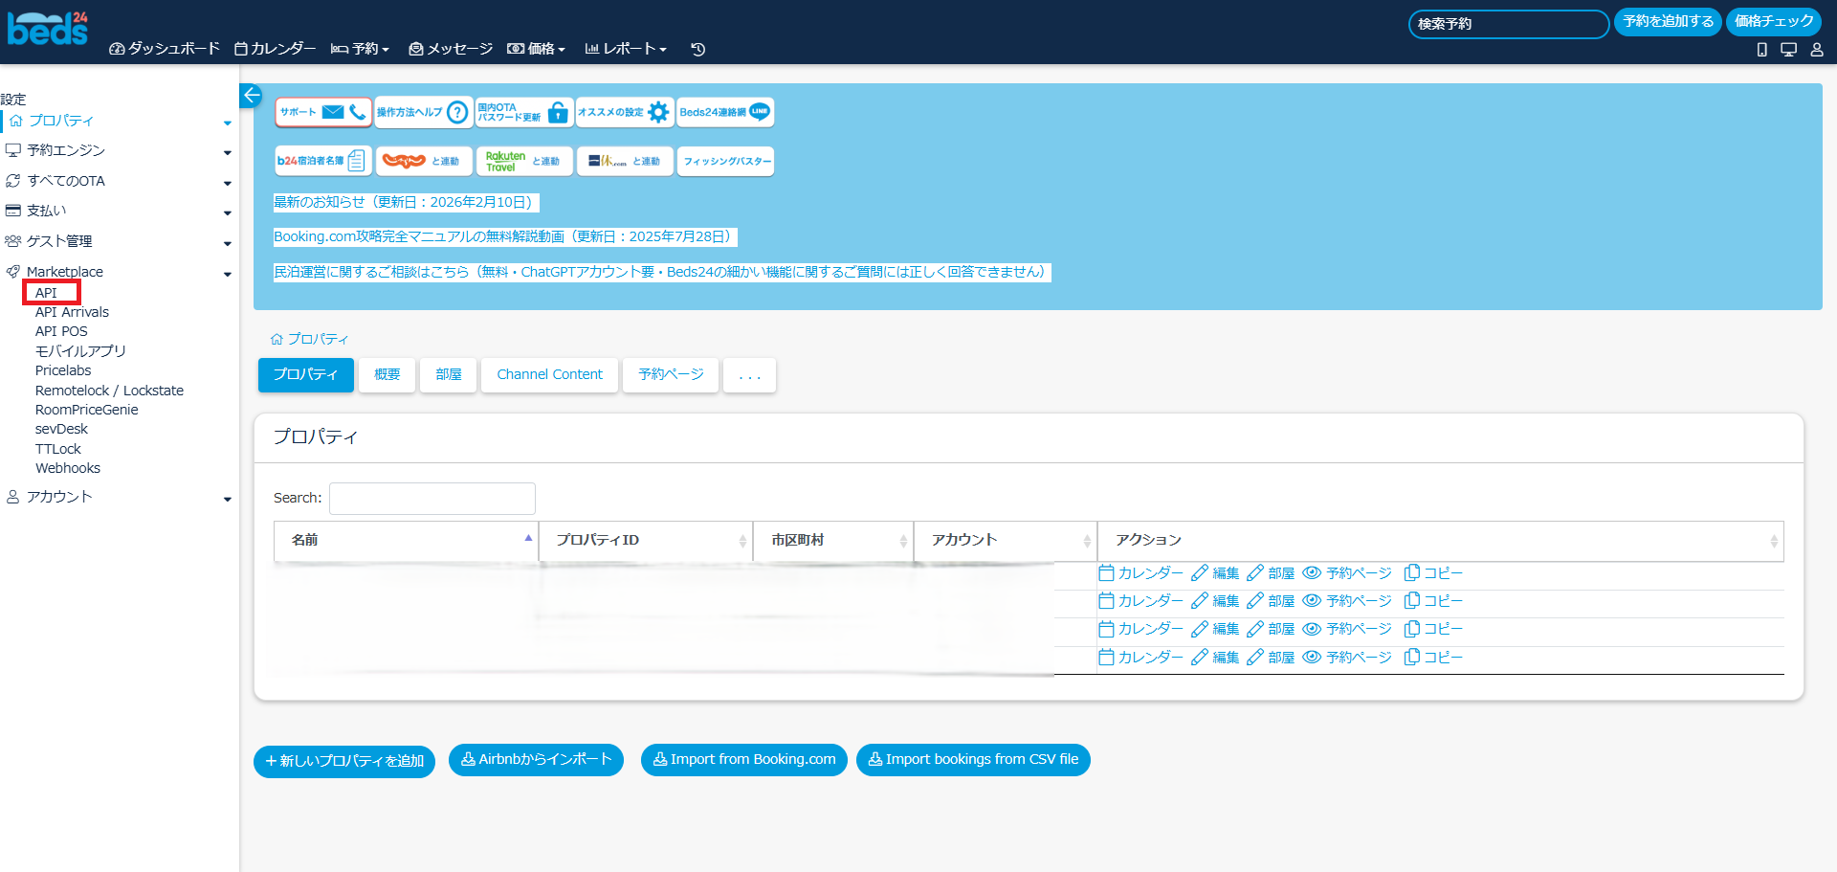The image size is (1837, 872).
Task: Click the Rakuten Travel と連動 banner
Action: coord(523,161)
